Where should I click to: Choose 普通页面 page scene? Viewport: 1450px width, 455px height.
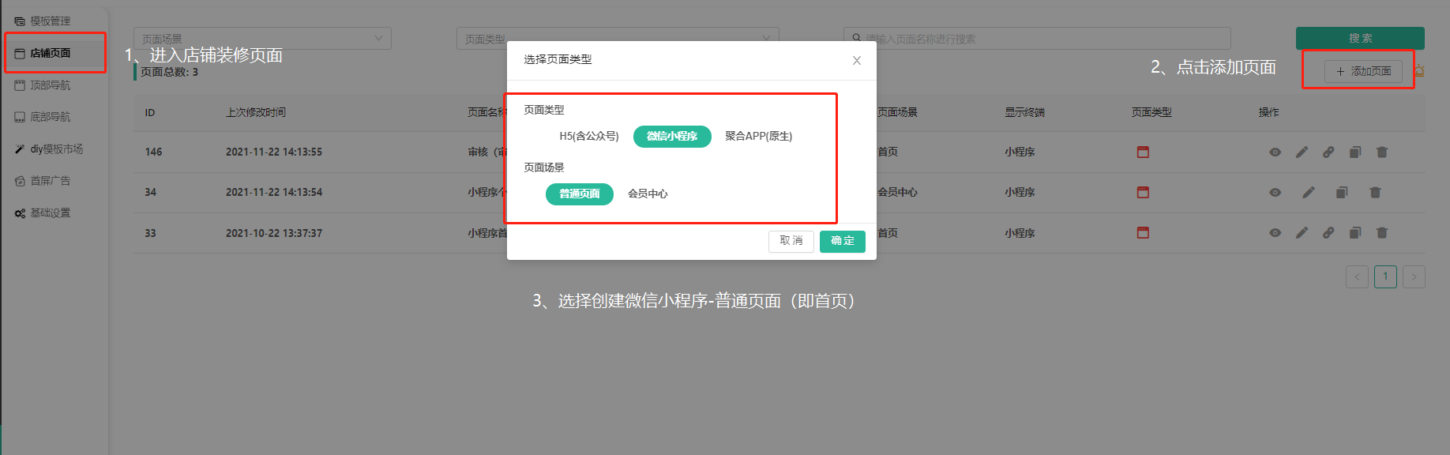(580, 194)
